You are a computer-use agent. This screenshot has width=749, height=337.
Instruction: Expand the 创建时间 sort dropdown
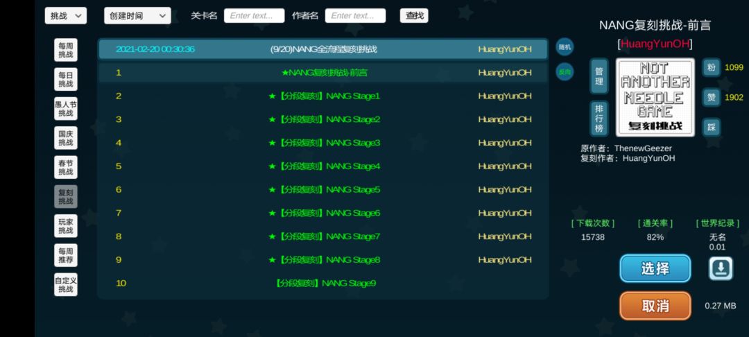[x=137, y=16]
